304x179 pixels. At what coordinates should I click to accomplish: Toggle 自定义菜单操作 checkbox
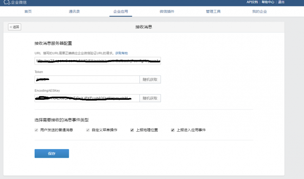pos(88,130)
